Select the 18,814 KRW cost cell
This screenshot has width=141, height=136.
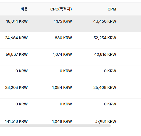[17, 21]
